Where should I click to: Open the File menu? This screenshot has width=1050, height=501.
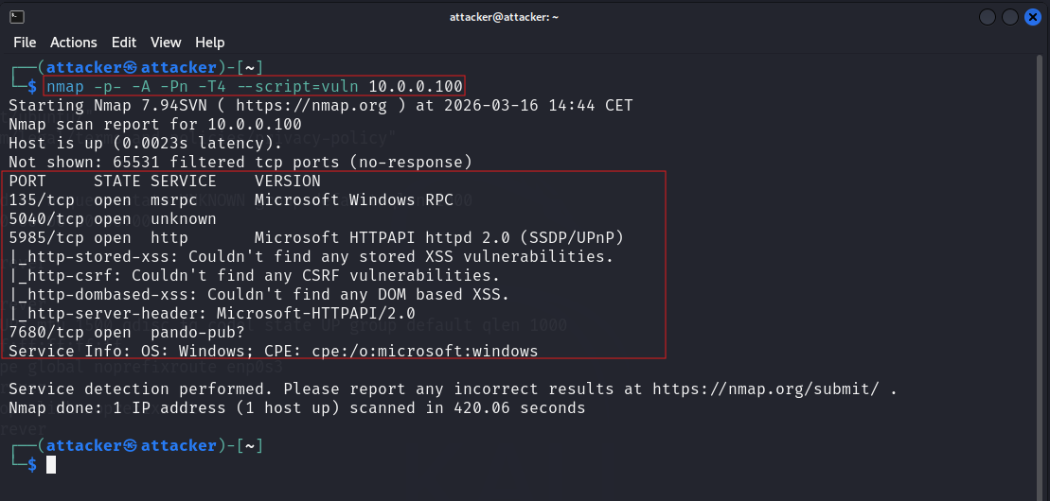pos(25,43)
